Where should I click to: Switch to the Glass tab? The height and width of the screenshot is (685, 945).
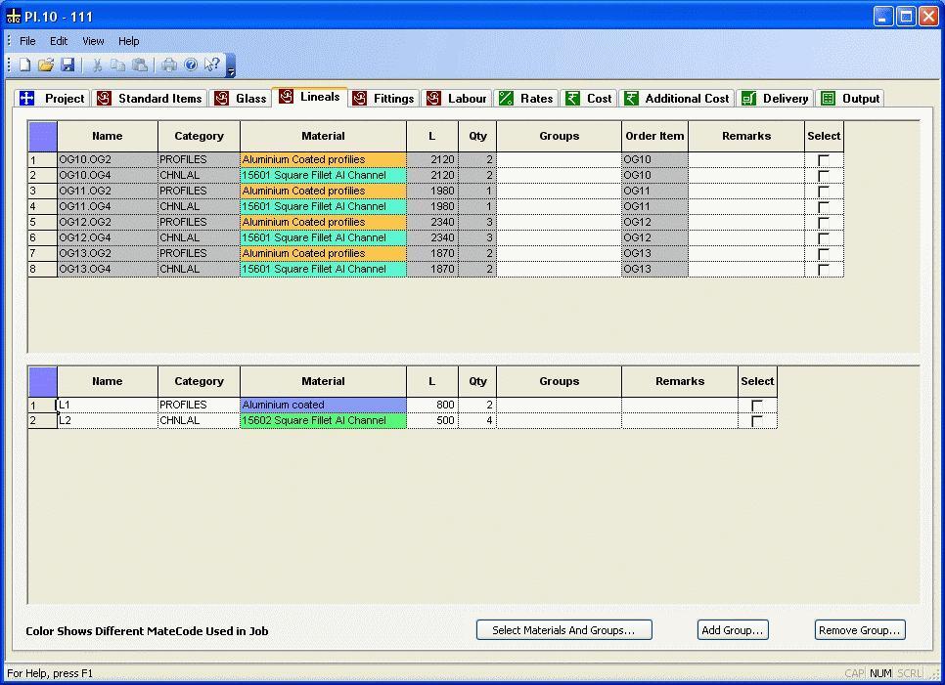click(241, 99)
